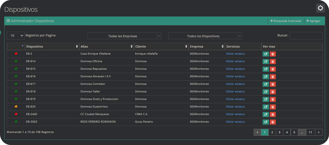Click the Domosa Siveti y Produccion alias
This screenshot has height=145, width=329.
point(99,99)
